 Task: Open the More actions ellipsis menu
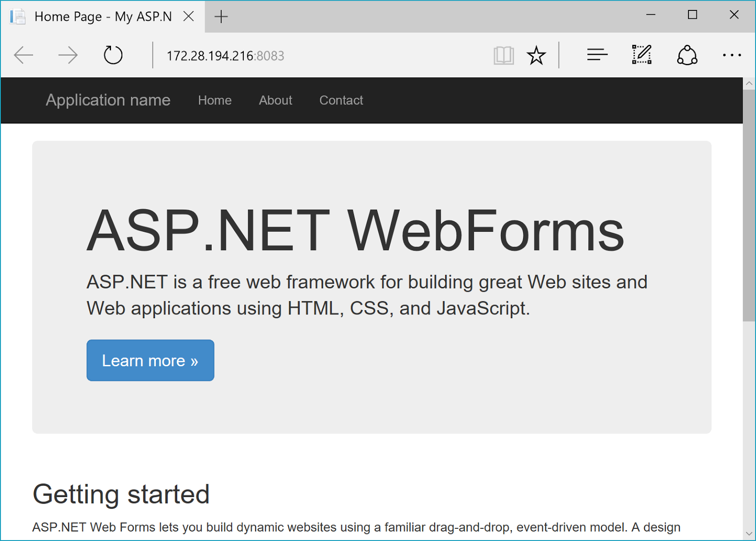[x=731, y=55]
